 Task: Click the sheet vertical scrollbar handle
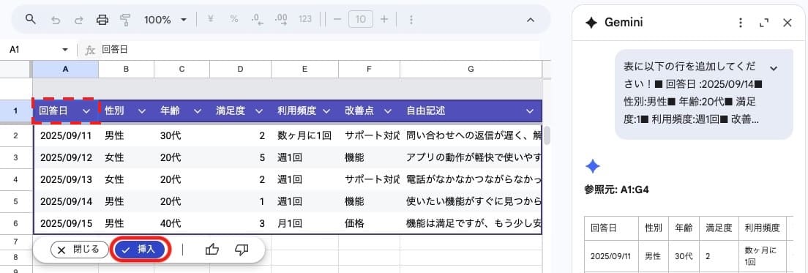(547, 135)
